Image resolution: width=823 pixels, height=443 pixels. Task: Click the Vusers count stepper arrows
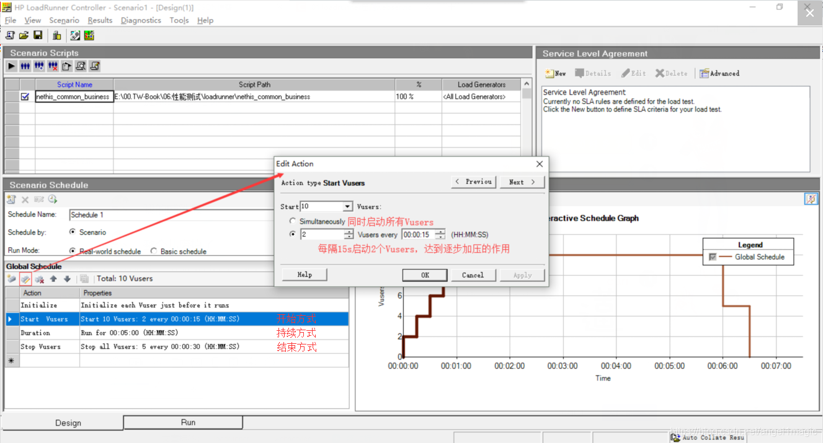click(x=349, y=234)
